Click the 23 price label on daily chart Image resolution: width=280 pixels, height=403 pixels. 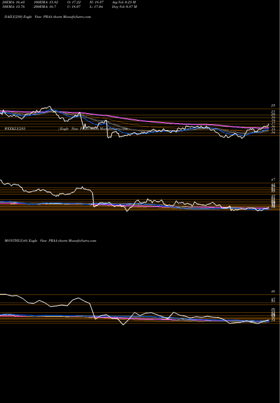[x=273, y=105]
